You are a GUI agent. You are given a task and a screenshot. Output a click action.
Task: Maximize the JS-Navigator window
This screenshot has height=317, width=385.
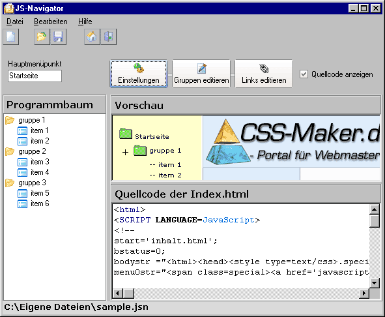pyautogui.click(x=364, y=8)
